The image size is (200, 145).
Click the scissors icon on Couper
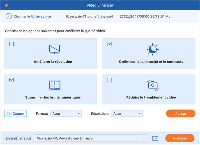[8, 114]
